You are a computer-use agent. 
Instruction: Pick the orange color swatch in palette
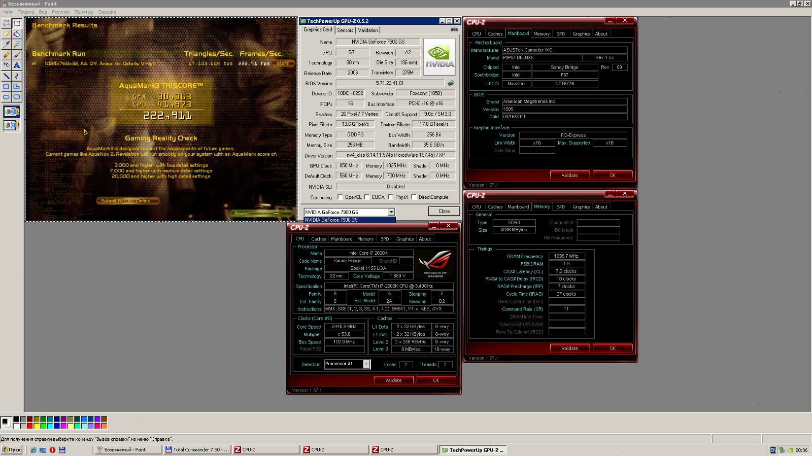(104, 426)
